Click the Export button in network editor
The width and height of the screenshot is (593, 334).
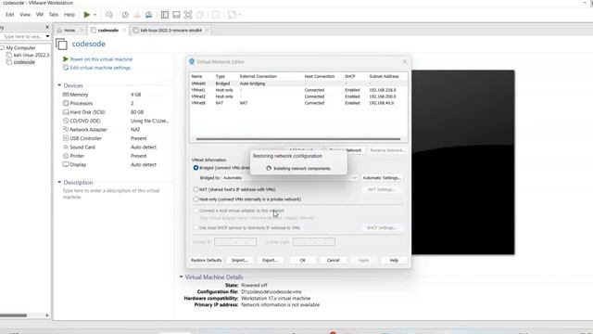click(270, 261)
